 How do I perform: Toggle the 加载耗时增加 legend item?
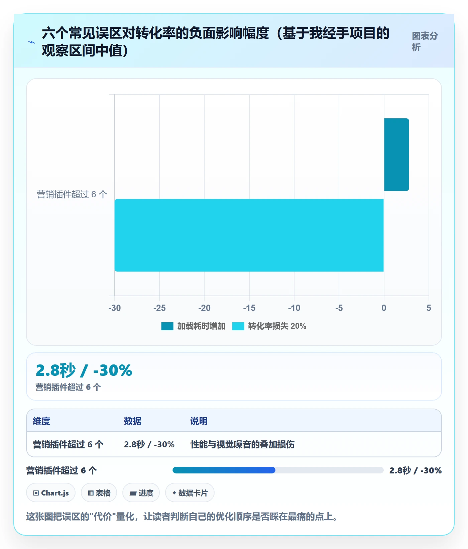point(193,326)
